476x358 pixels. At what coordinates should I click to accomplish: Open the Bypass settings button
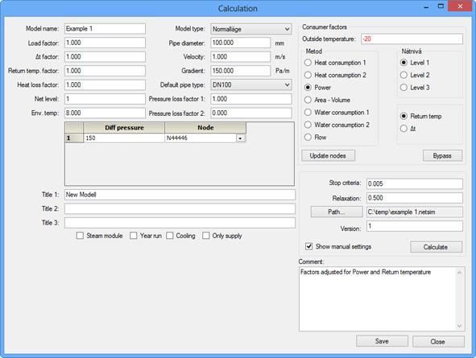click(x=442, y=156)
